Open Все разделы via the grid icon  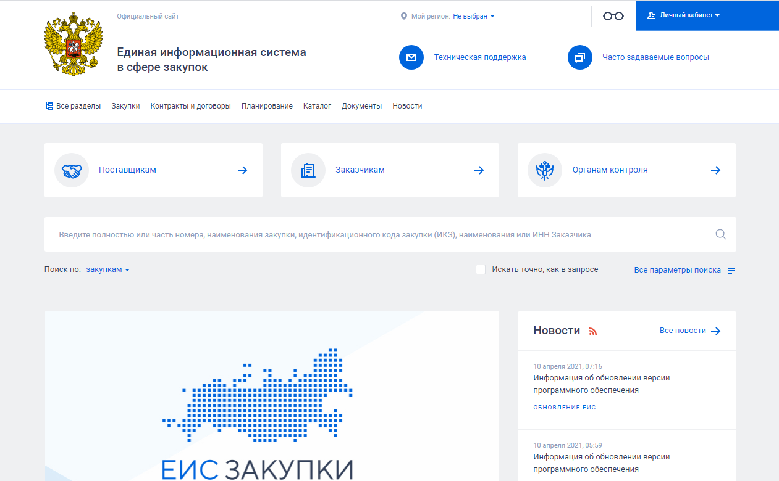[x=49, y=105]
